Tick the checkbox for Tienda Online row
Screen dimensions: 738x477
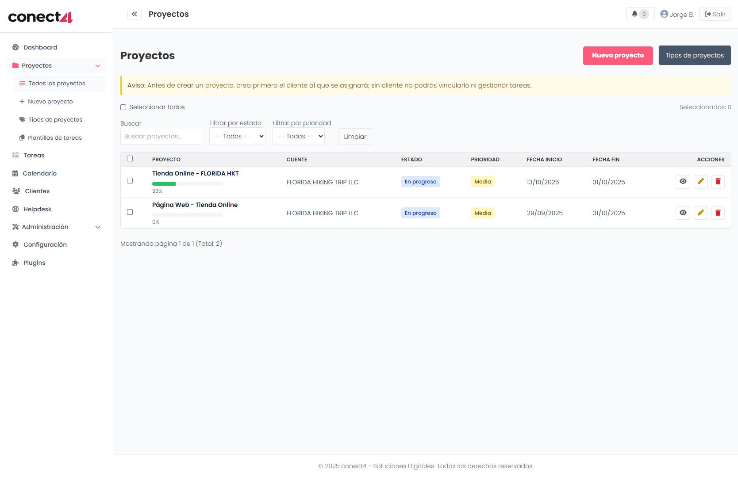[x=130, y=181]
